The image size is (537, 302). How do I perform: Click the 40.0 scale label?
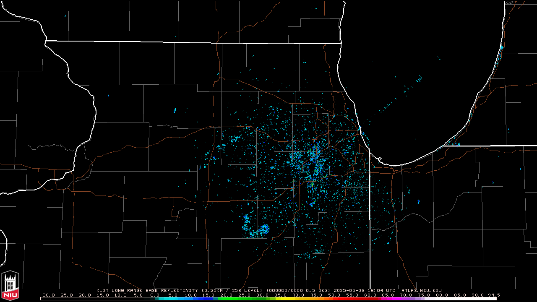(x=298, y=295)
